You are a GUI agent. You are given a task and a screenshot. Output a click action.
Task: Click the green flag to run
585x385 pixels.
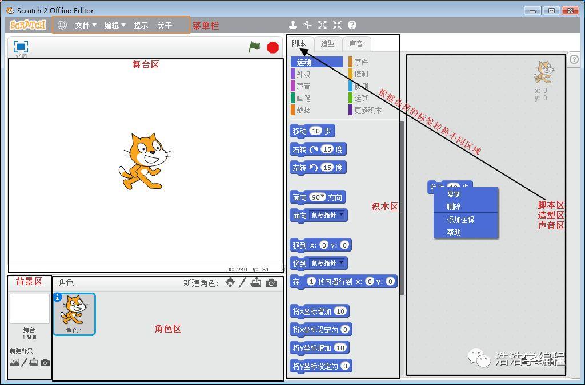(x=254, y=47)
